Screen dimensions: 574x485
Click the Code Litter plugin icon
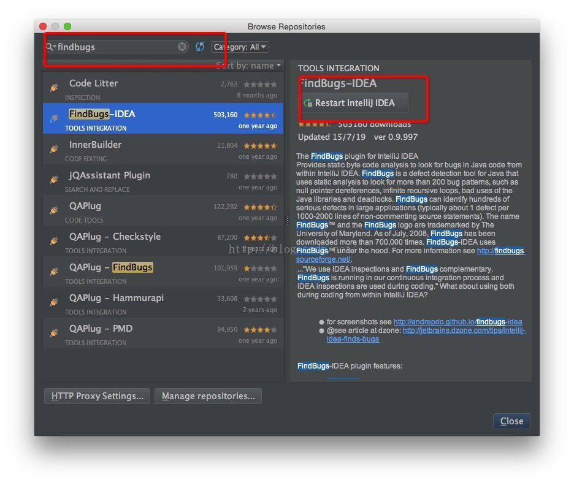click(x=54, y=88)
